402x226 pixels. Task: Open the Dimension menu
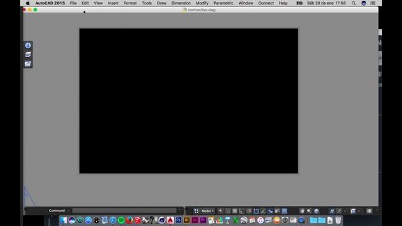point(181,3)
